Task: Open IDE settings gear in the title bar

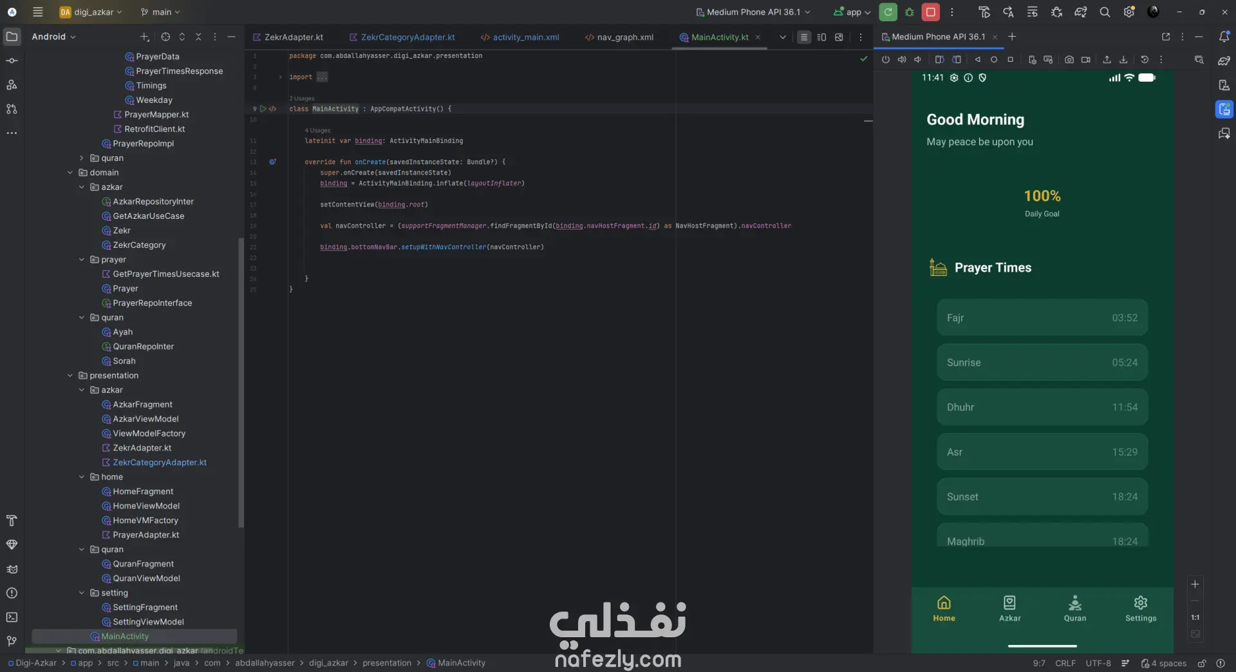Action: click(1129, 12)
